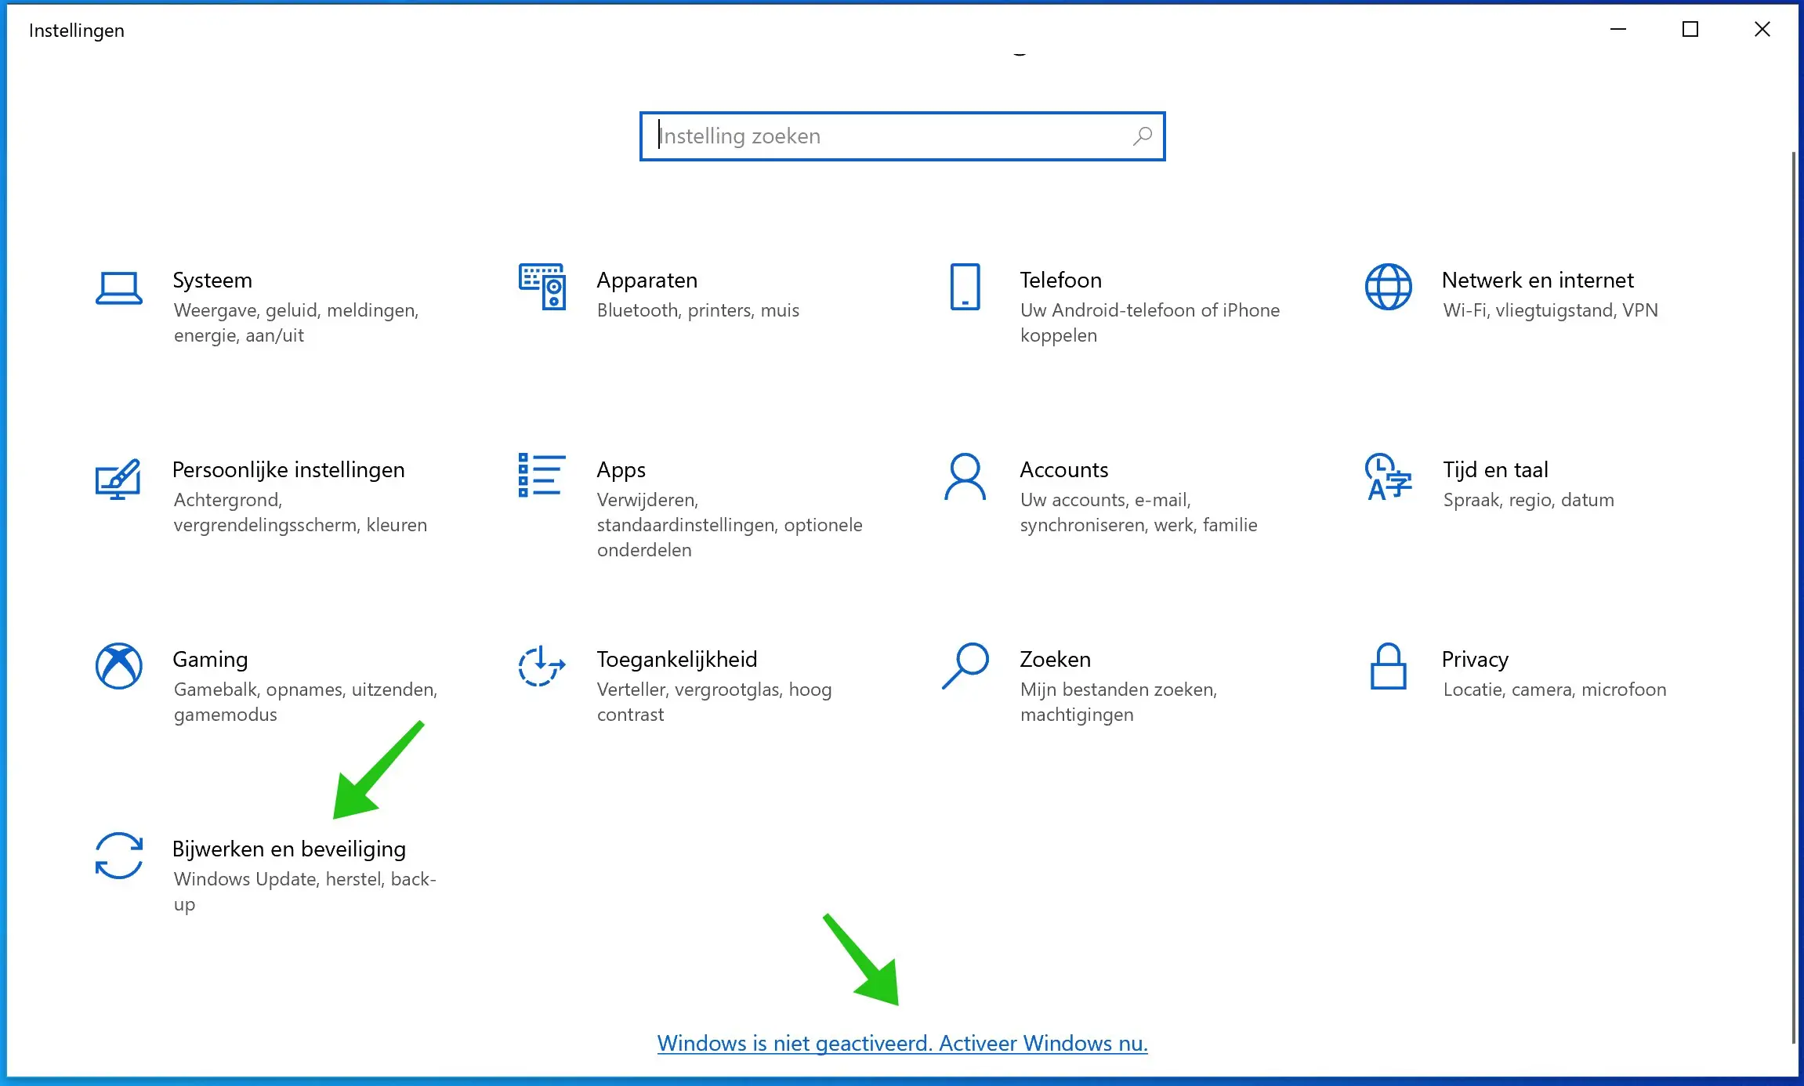Click the Persoonlijke instellingen heading

click(288, 470)
